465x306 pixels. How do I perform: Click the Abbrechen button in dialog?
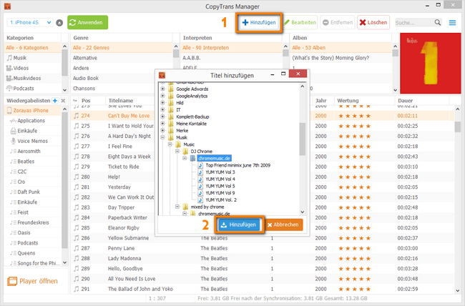pyautogui.click(x=283, y=224)
